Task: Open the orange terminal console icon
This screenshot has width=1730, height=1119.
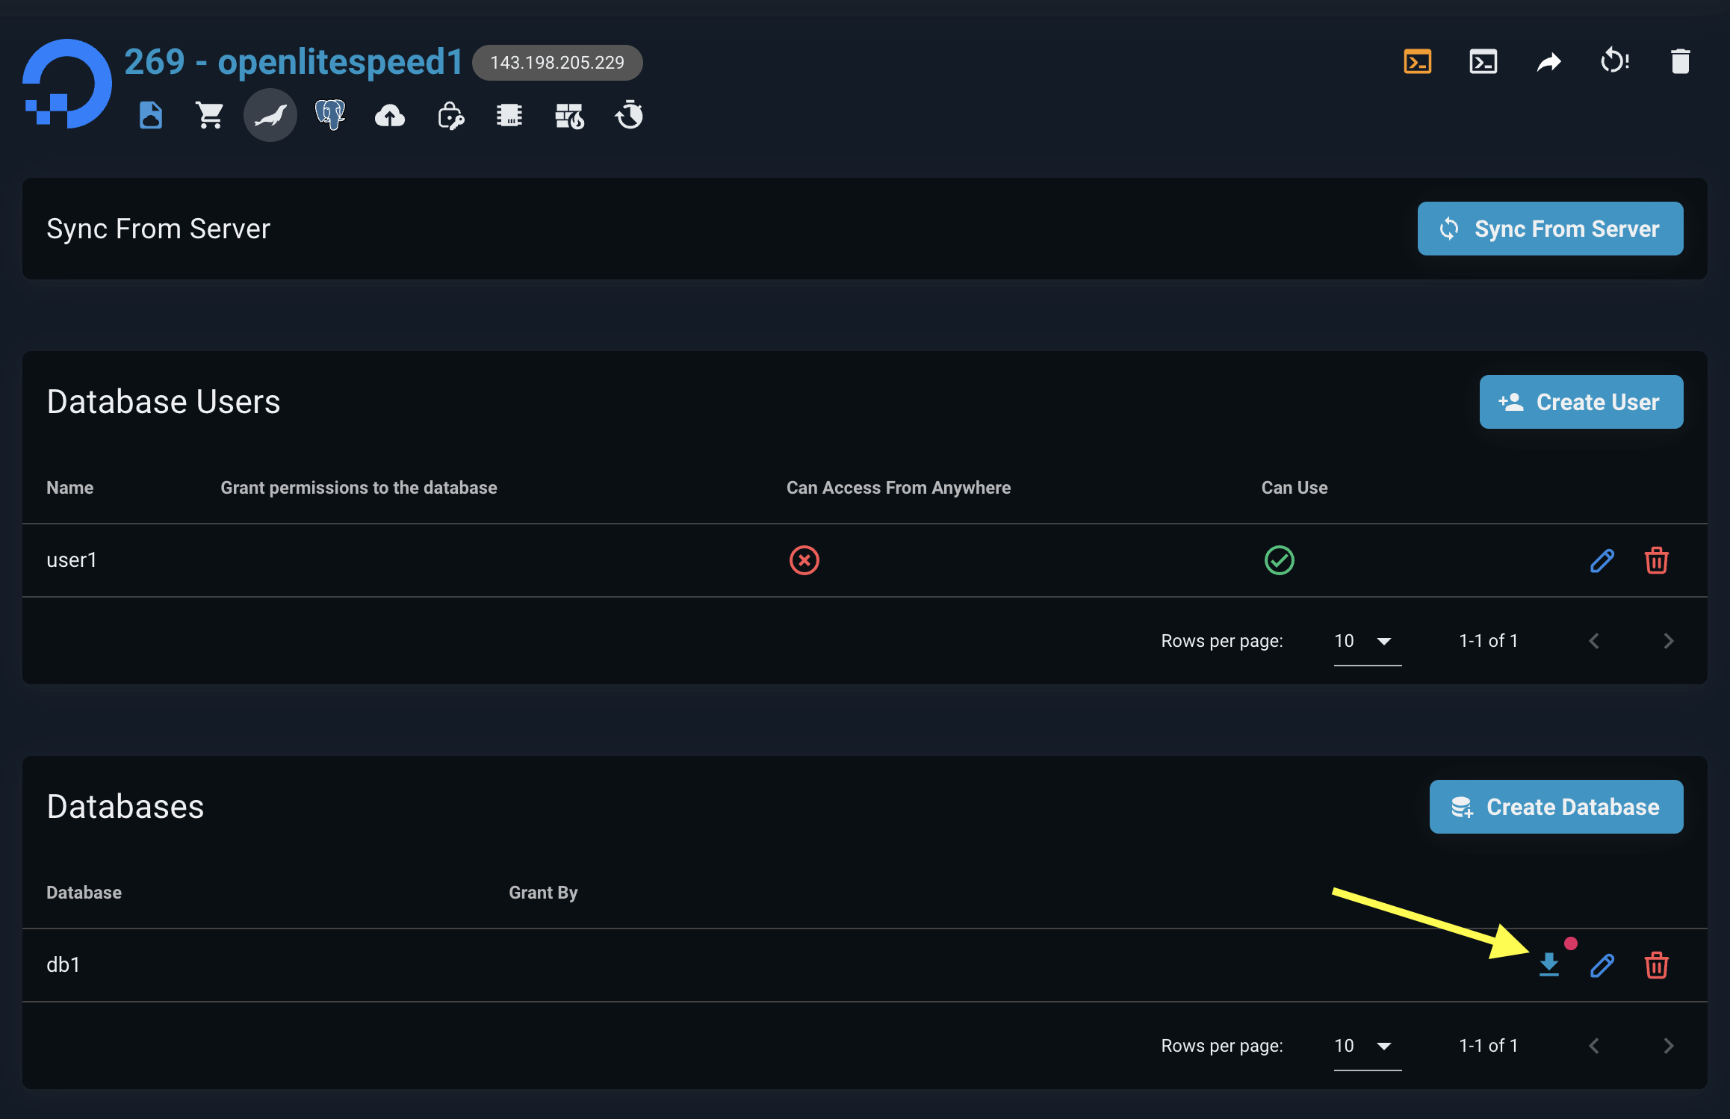Action: [x=1417, y=61]
